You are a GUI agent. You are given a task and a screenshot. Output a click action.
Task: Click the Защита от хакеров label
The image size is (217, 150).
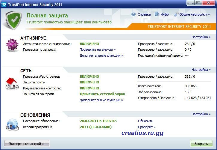[x=39, y=94]
